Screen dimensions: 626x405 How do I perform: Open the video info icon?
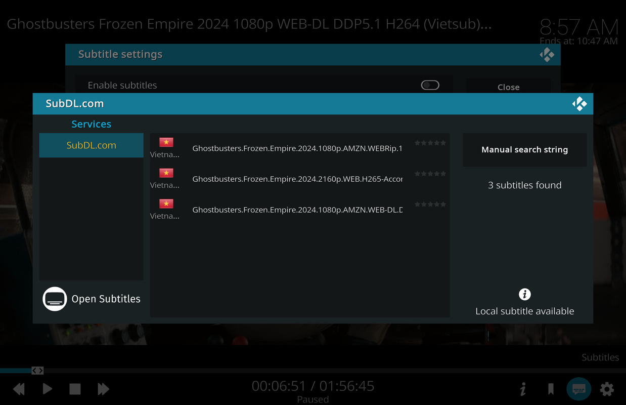pyautogui.click(x=523, y=389)
